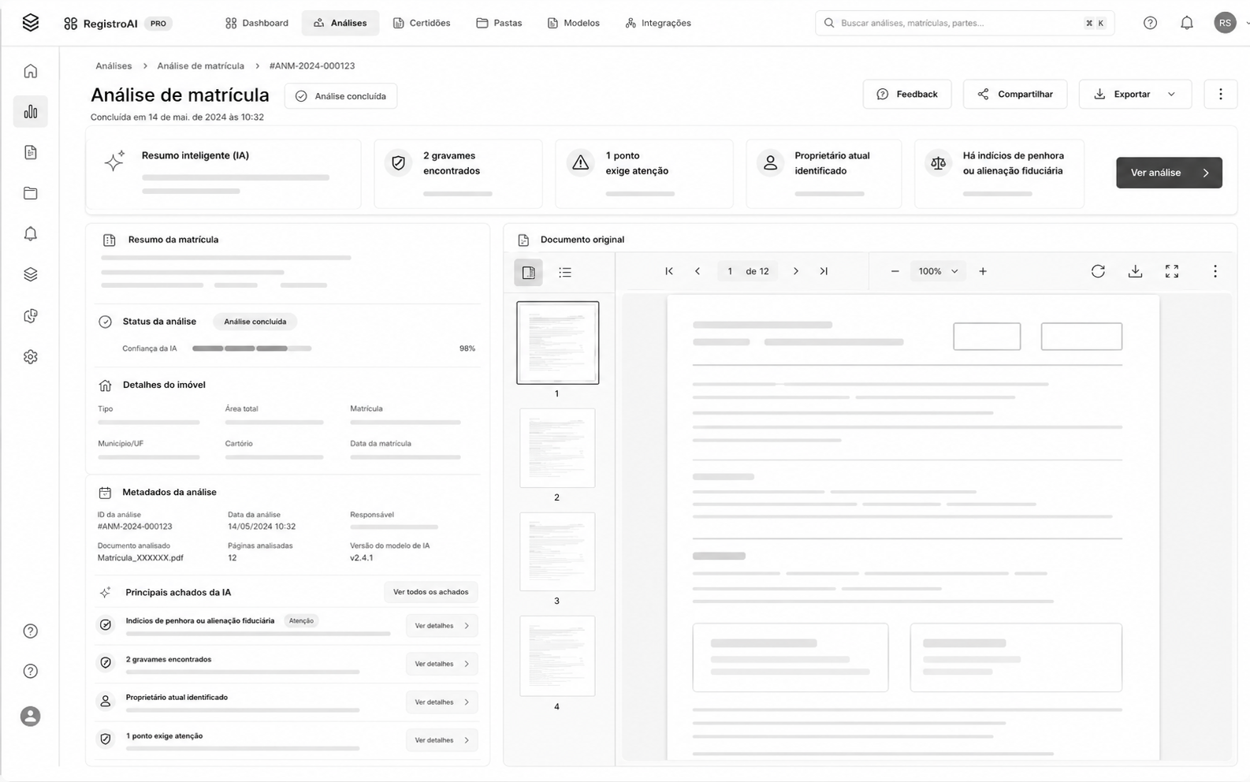Image resolution: width=1250 pixels, height=782 pixels.
Task: Focus the search analyses field
Action: click(x=965, y=23)
